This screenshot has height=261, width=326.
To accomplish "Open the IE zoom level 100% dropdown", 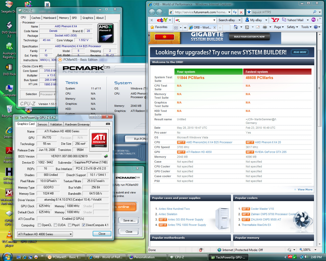I will (315, 250).
